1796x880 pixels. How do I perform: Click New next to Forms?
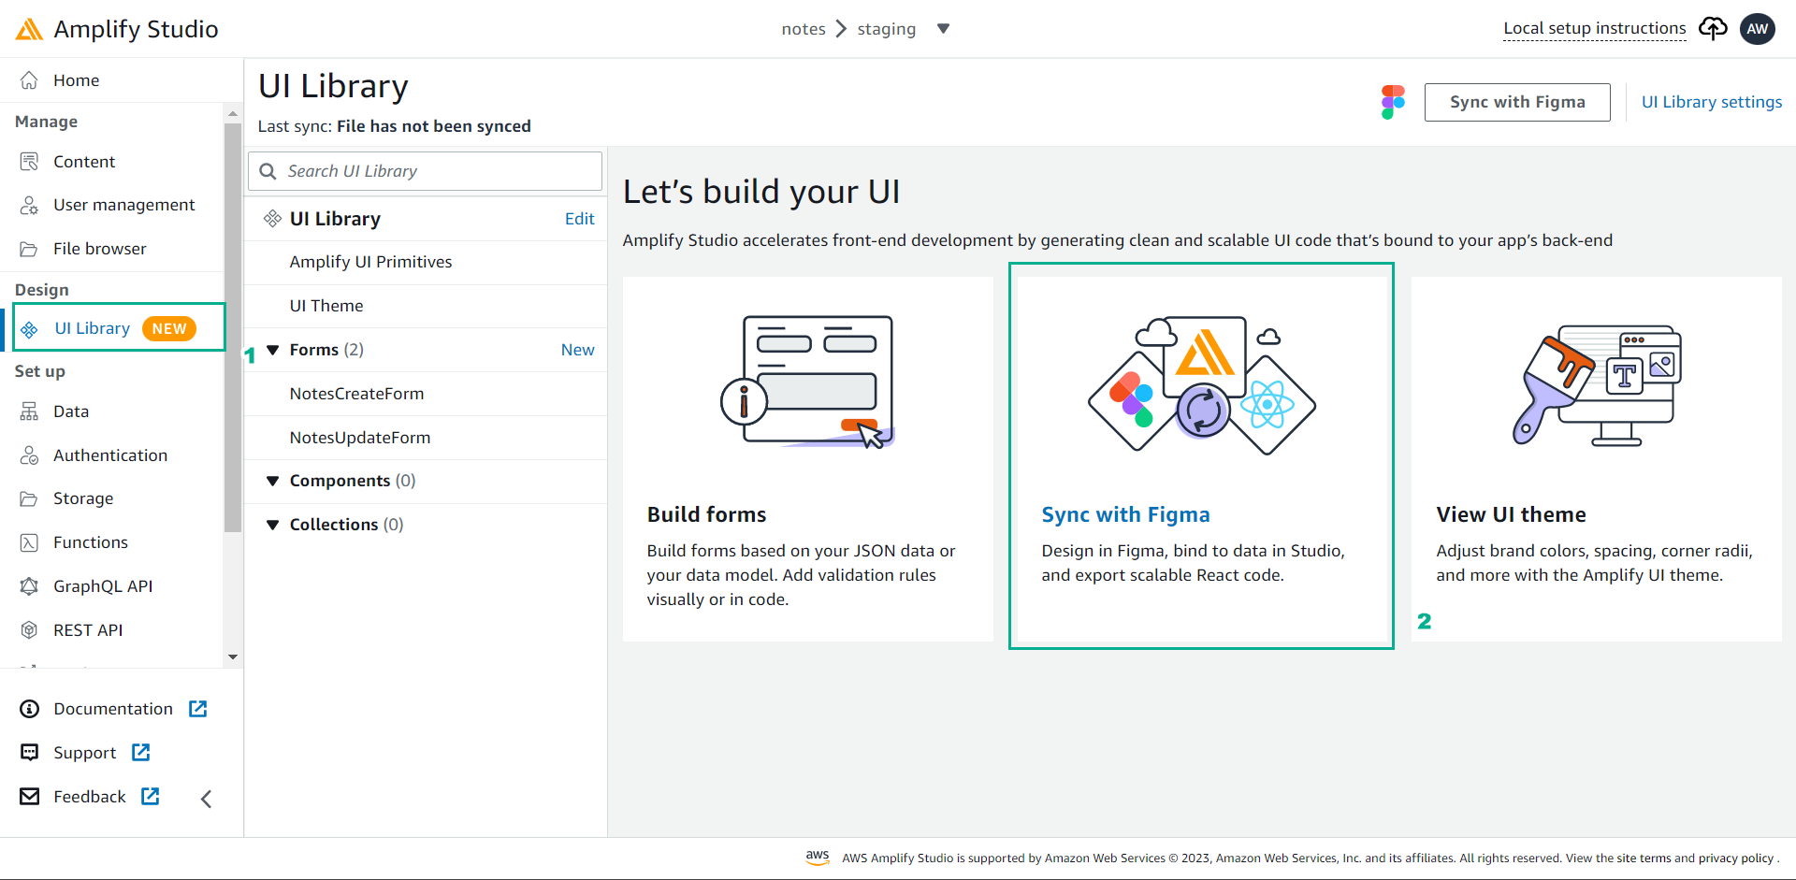578,350
